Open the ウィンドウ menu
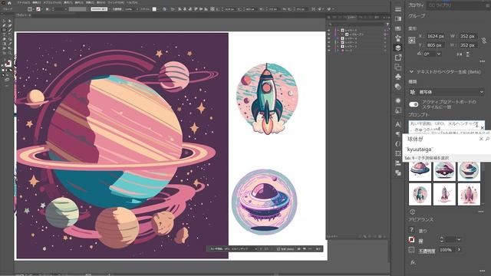This screenshot has width=491, height=276. click(116, 2)
